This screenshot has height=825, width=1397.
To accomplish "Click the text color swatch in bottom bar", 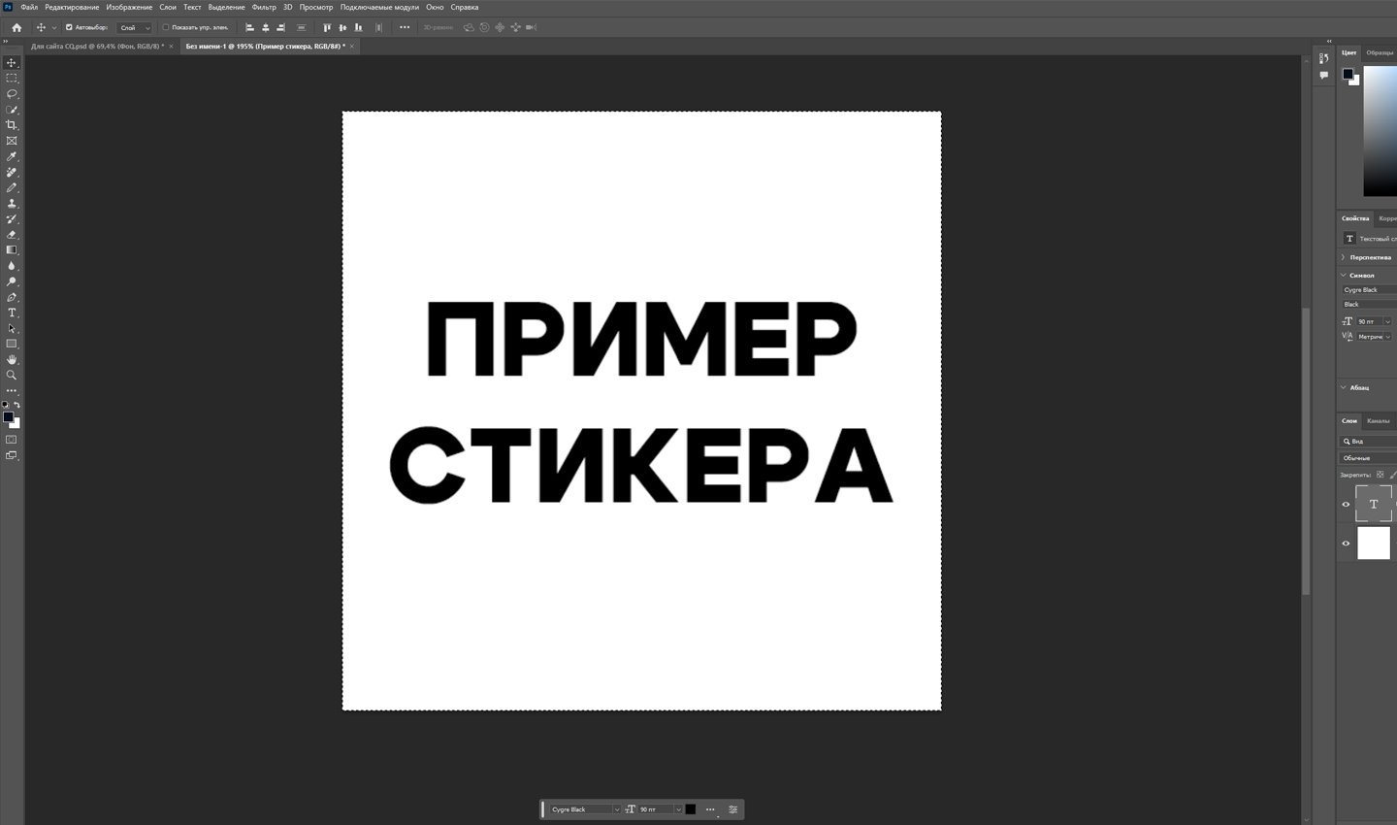I will [x=691, y=809].
